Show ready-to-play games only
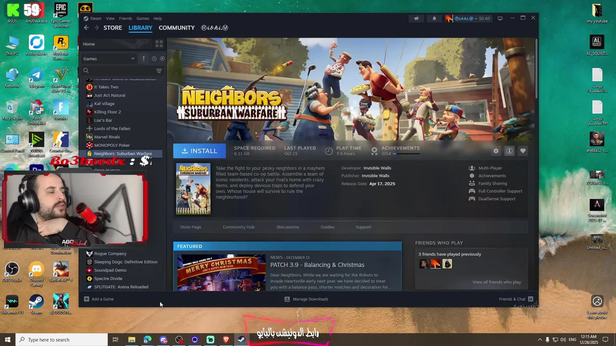The height and width of the screenshot is (346, 616). pyautogui.click(x=162, y=59)
